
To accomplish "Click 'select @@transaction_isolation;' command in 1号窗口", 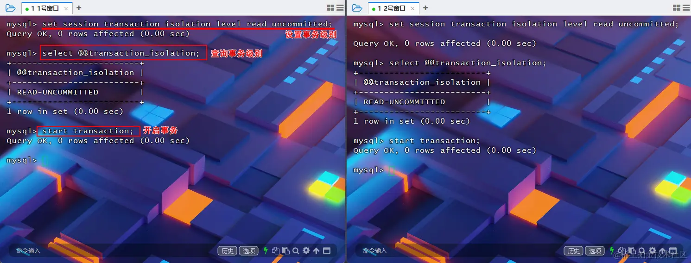I will pyautogui.click(x=121, y=53).
